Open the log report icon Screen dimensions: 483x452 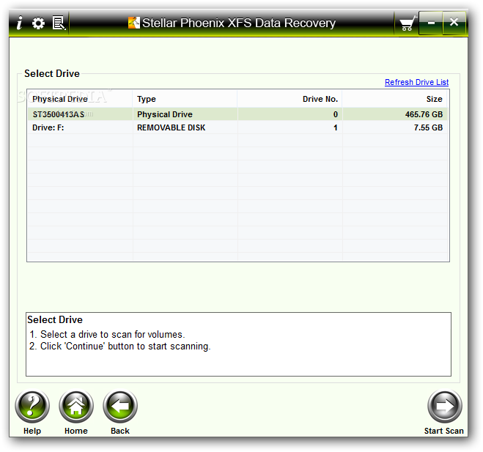[59, 23]
